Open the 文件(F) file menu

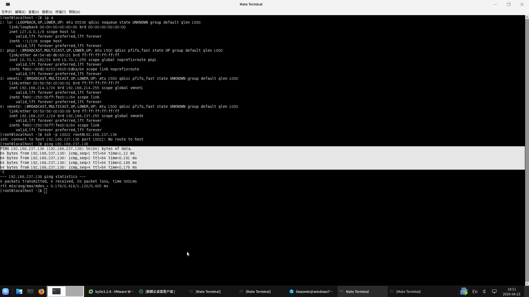[x=7, y=12]
